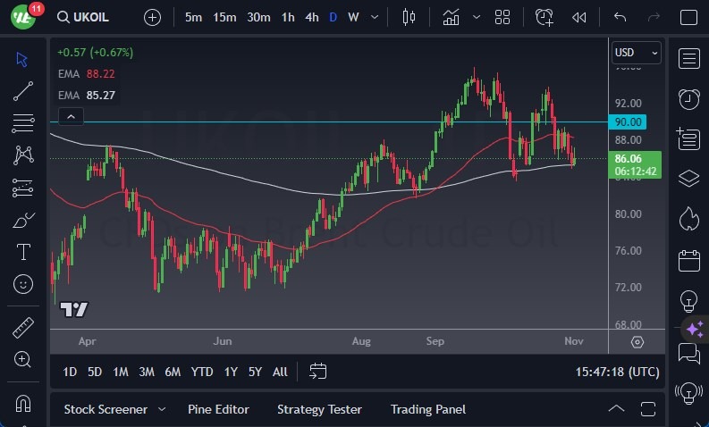Start bar replay mode
The image size is (709, 427).
tap(579, 17)
